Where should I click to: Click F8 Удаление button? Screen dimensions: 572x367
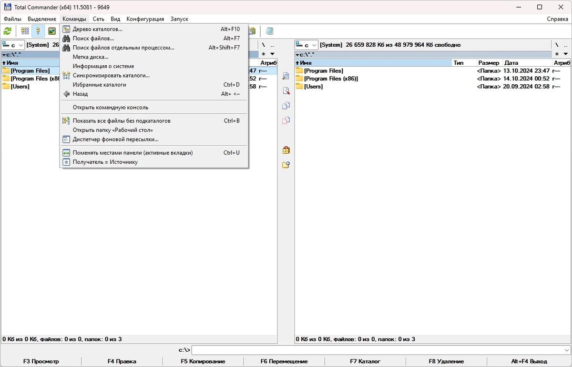point(446,361)
